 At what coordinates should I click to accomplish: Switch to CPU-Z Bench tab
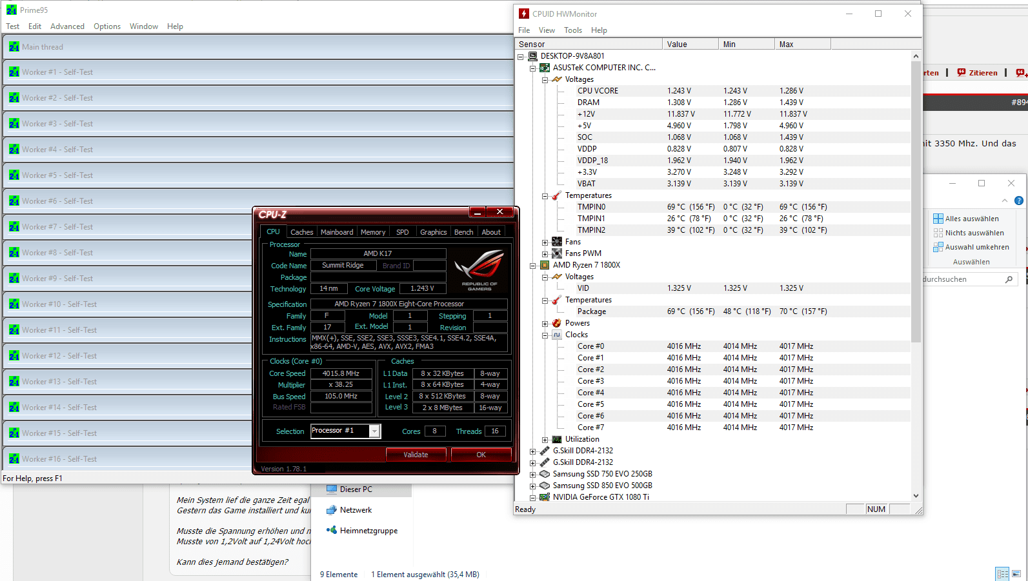463,232
